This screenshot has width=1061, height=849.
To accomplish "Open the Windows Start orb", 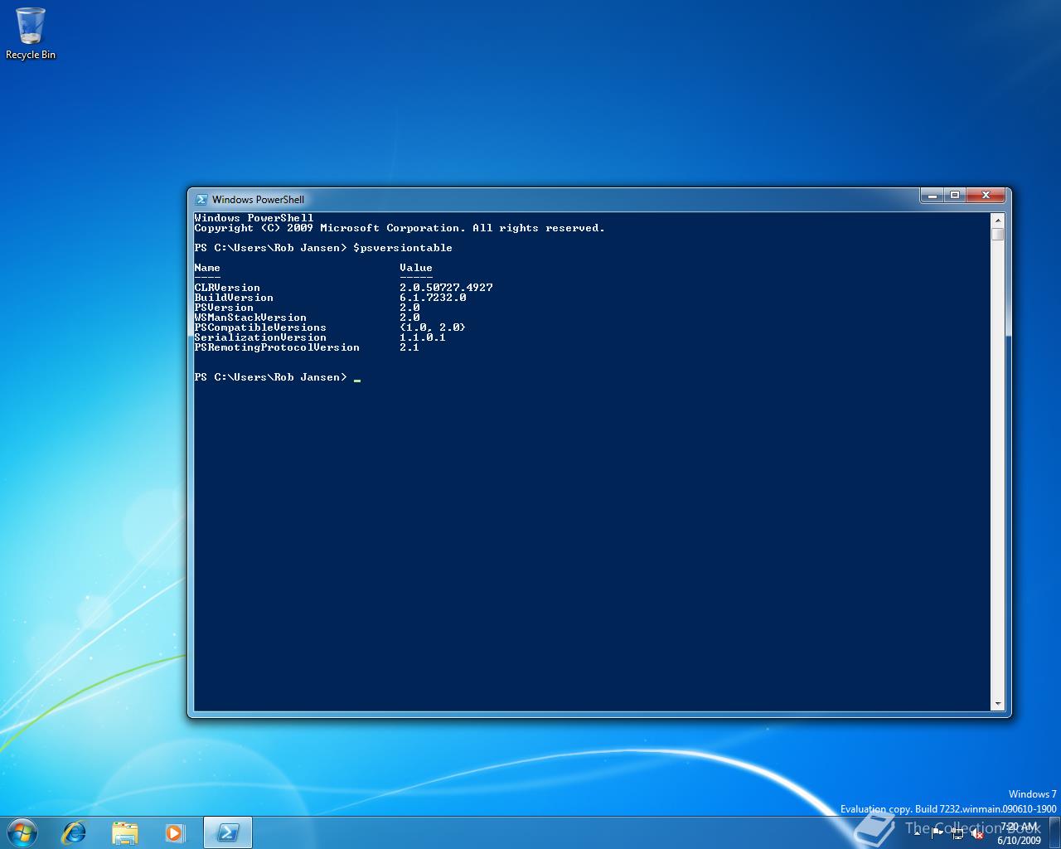I will 22,832.
